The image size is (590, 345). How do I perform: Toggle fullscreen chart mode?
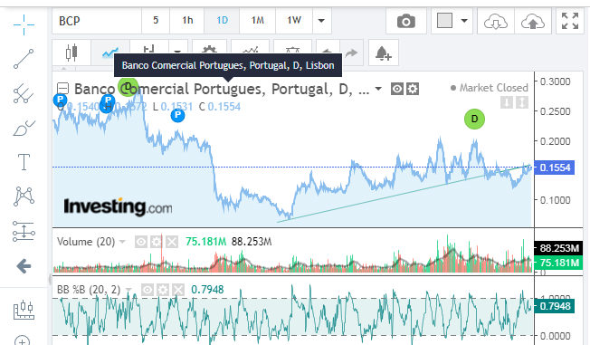pos(570,21)
